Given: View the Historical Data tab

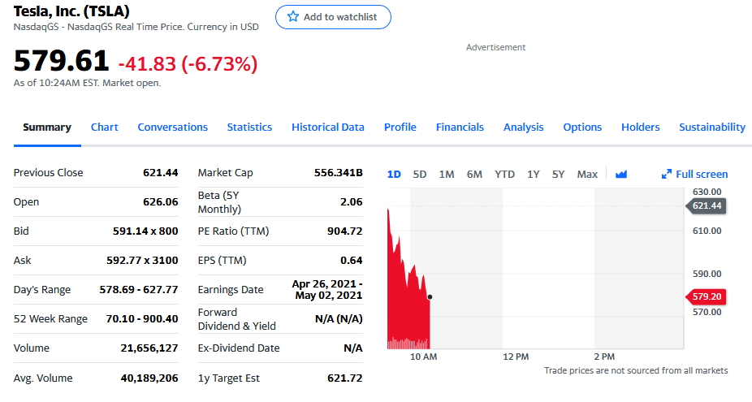Looking at the screenshot, I should 327,128.
